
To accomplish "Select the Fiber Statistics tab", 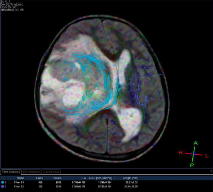I will (x=11, y=172).
